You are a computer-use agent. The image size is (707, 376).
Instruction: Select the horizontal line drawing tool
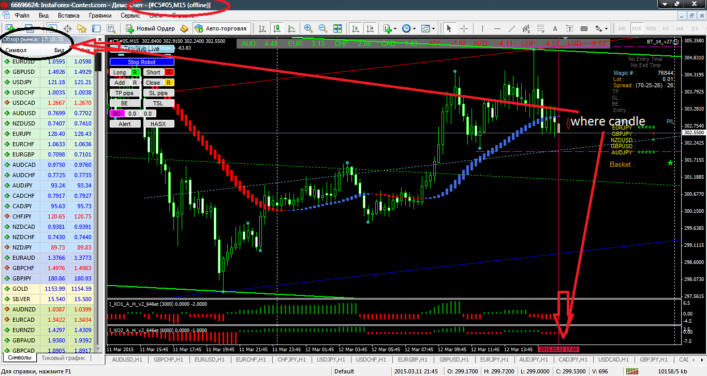pyautogui.click(x=497, y=28)
